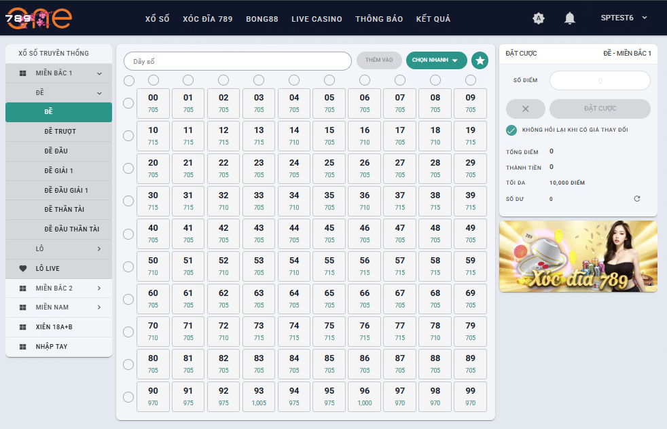Click the 789One logo
The height and width of the screenshot is (429, 667).
(38, 18)
